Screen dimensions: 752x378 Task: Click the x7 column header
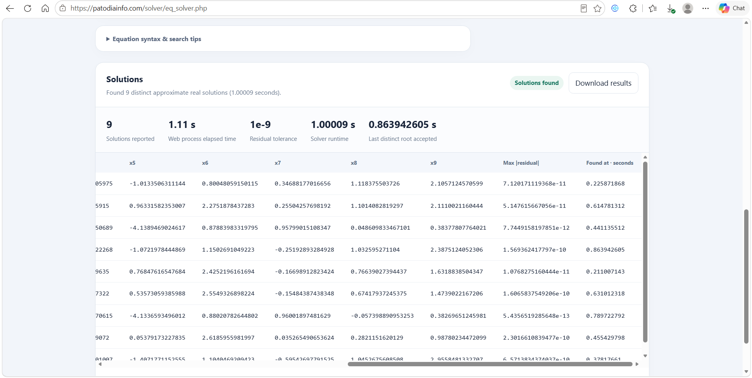point(278,163)
